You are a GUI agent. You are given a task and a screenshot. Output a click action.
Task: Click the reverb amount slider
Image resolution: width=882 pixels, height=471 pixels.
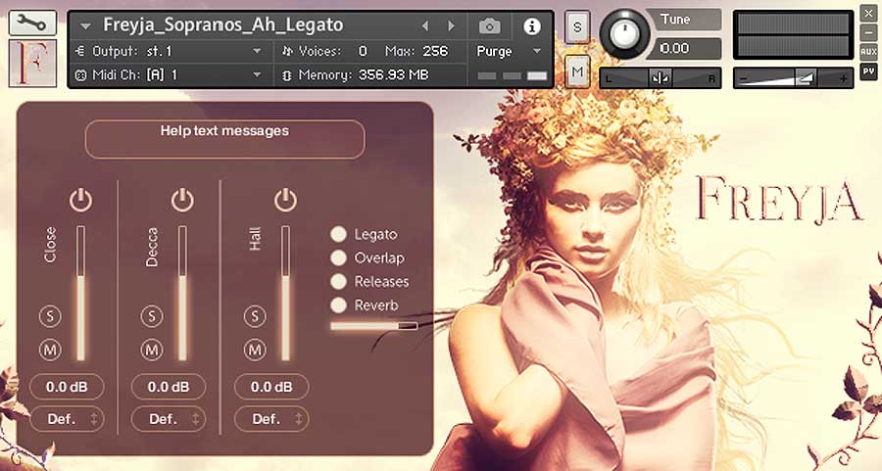(x=374, y=325)
